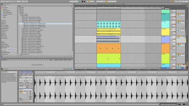Click the Stop button in transport
This screenshot has height=106, width=189.
tap(82, 1)
